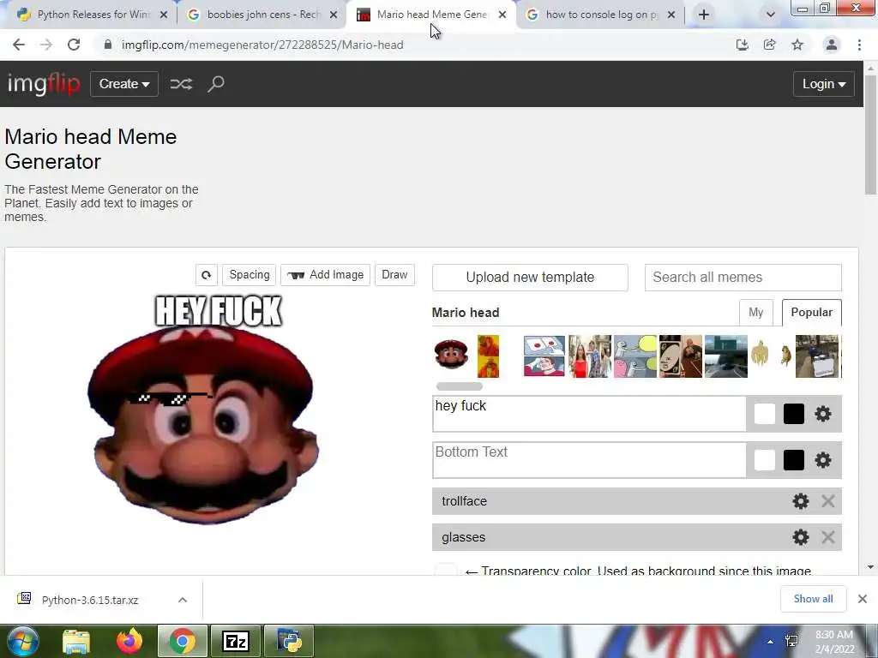Select the Two Buttons template thumbnail
This screenshot has height=658, width=878.
[x=544, y=356]
